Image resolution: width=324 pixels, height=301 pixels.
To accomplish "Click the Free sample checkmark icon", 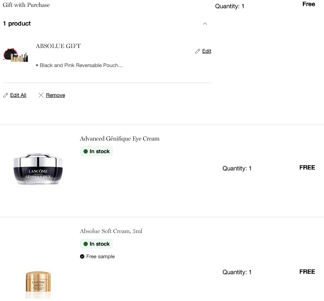I will [82, 256].
